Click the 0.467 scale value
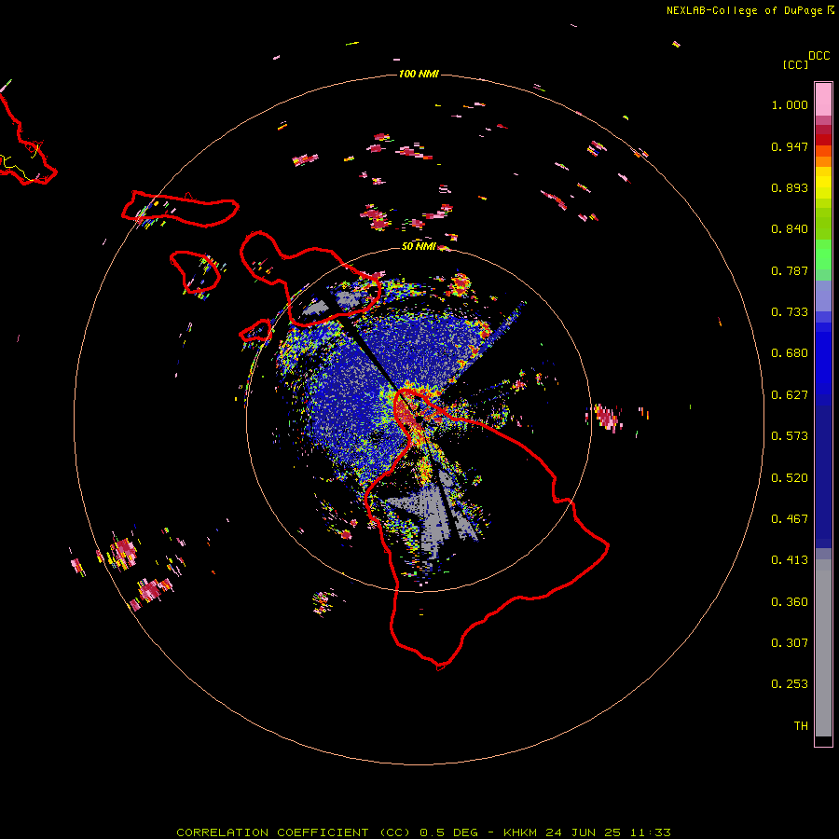 tap(790, 519)
